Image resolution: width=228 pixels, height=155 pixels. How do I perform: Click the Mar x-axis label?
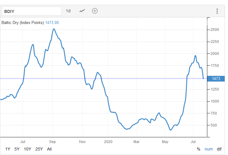136,142
